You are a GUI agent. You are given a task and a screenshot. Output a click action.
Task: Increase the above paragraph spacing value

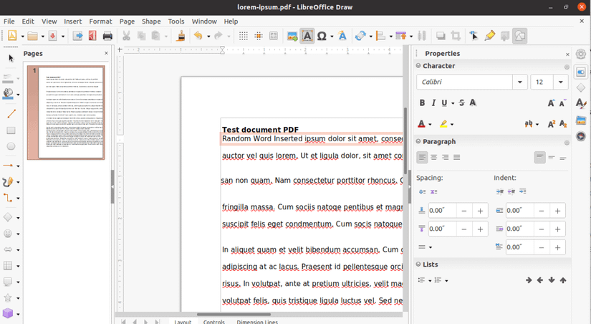pyautogui.click(x=480, y=211)
